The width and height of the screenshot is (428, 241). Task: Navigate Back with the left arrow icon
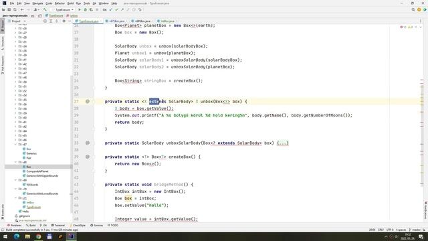coord(22,9)
